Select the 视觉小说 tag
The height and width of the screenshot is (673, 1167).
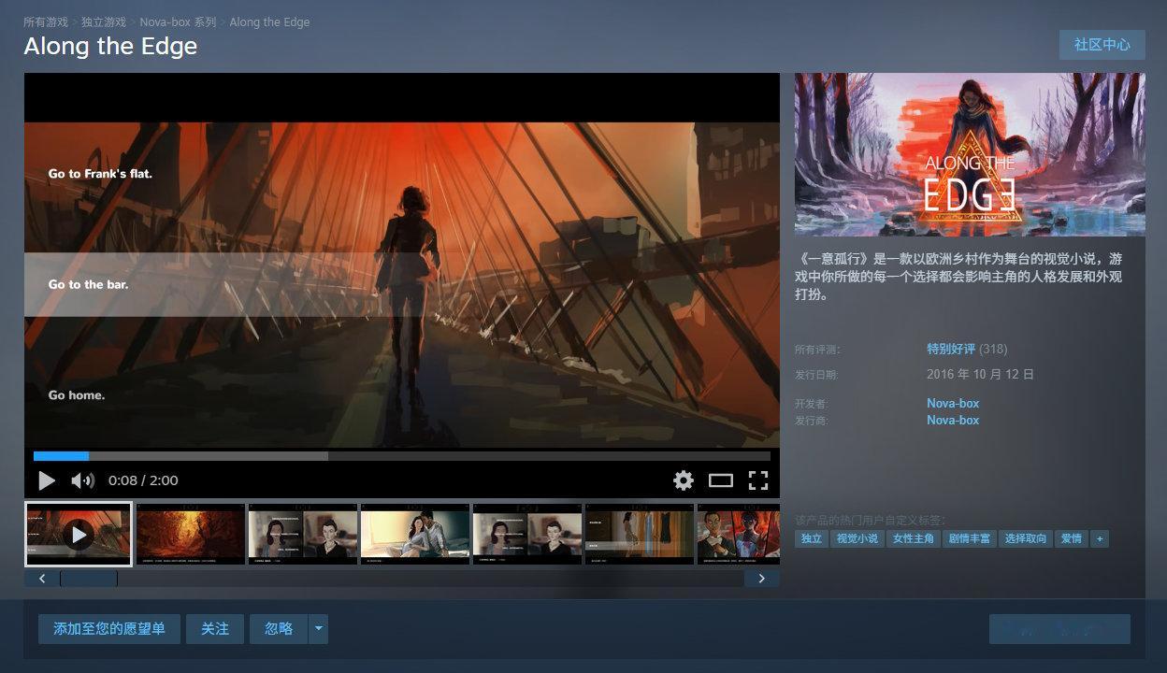tap(857, 538)
